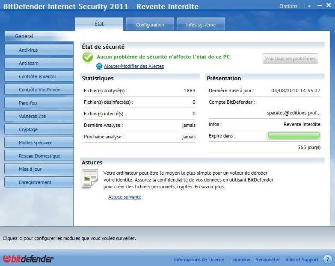Image resolution: width=335 pixels, height=266 pixels.
Task: Go to Contrôle Parental section
Action: click(39, 76)
